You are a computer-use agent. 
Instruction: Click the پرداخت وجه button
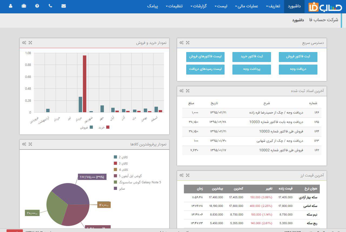pos(251,69)
